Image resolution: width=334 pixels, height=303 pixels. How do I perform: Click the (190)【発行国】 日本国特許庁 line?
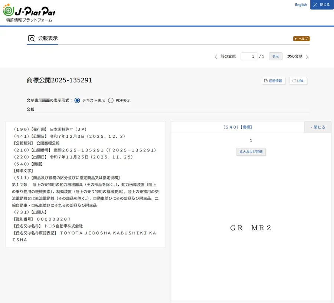[50, 129]
